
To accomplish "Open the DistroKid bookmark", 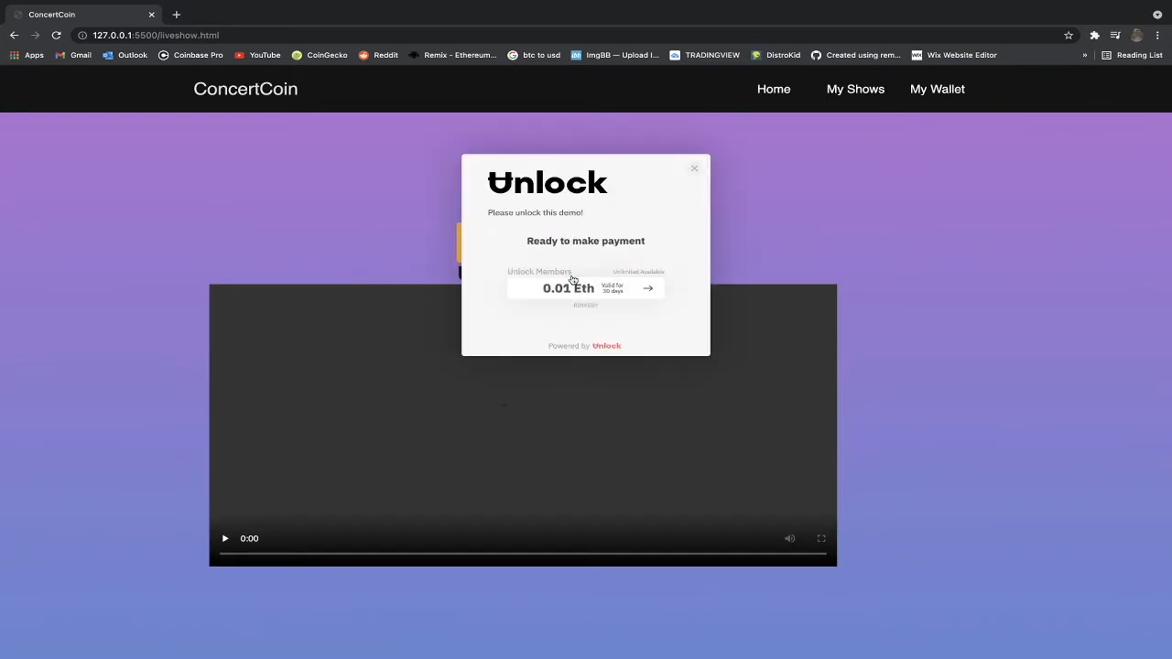I will click(x=776, y=55).
